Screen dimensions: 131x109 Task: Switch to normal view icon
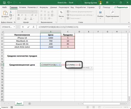tap(88, 107)
